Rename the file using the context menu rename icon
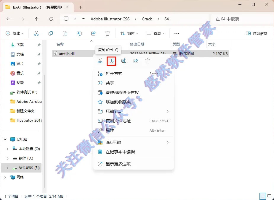The image size is (274, 200). (x=124, y=61)
